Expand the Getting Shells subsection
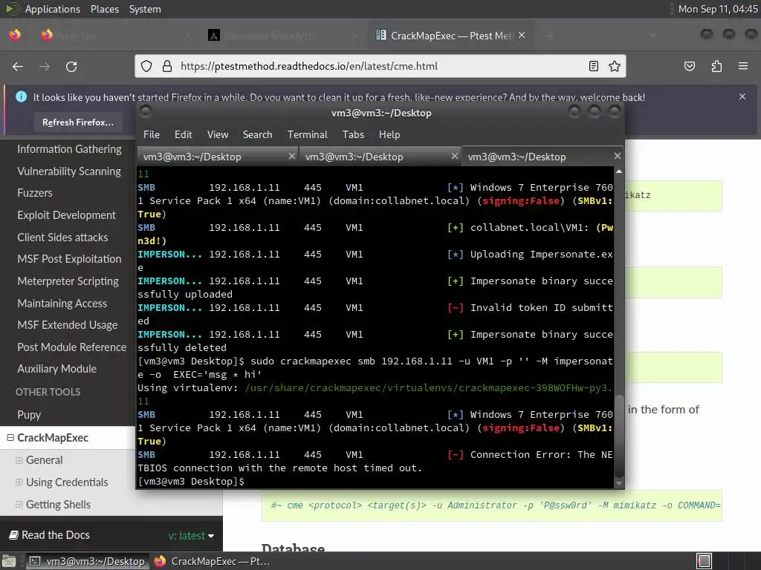This screenshot has width=761, height=570. (19, 505)
